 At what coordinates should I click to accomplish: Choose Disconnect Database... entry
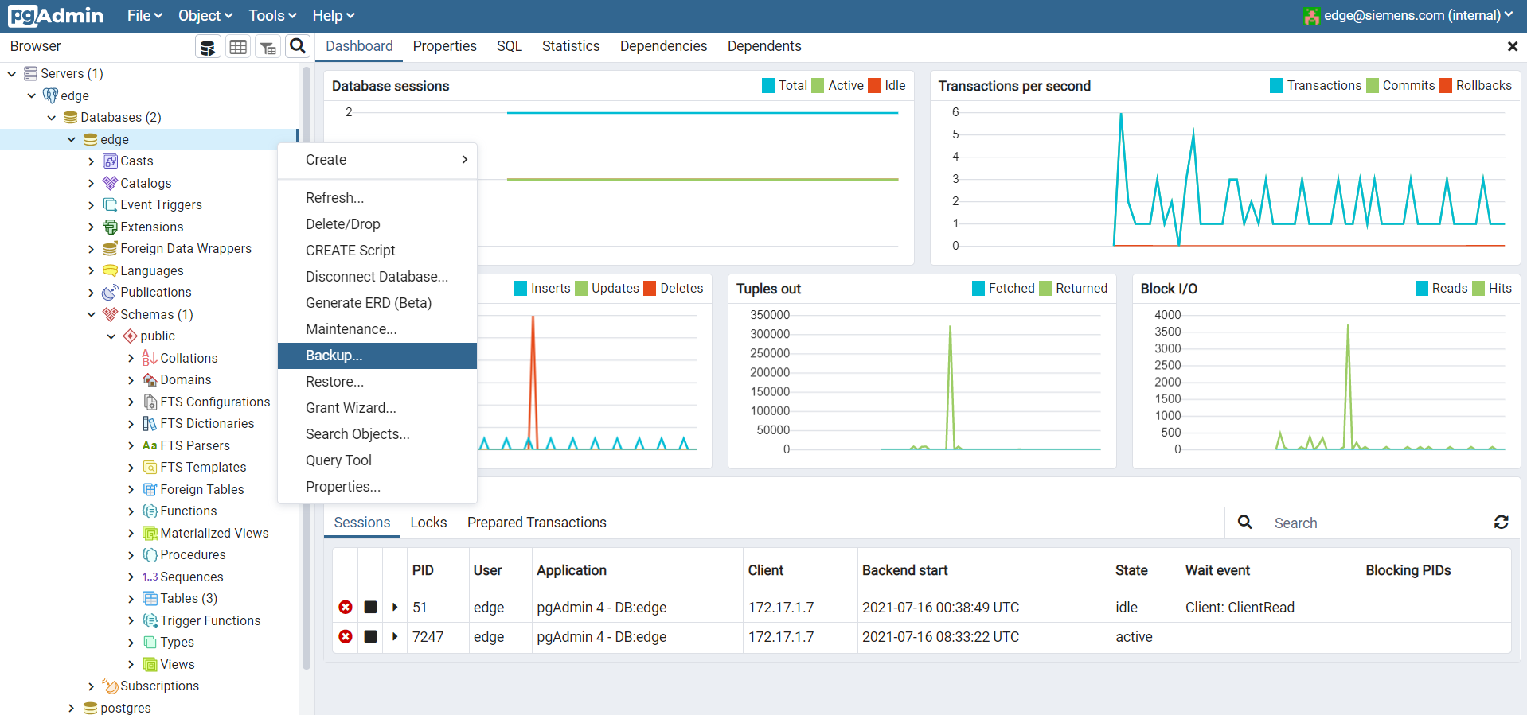377,277
